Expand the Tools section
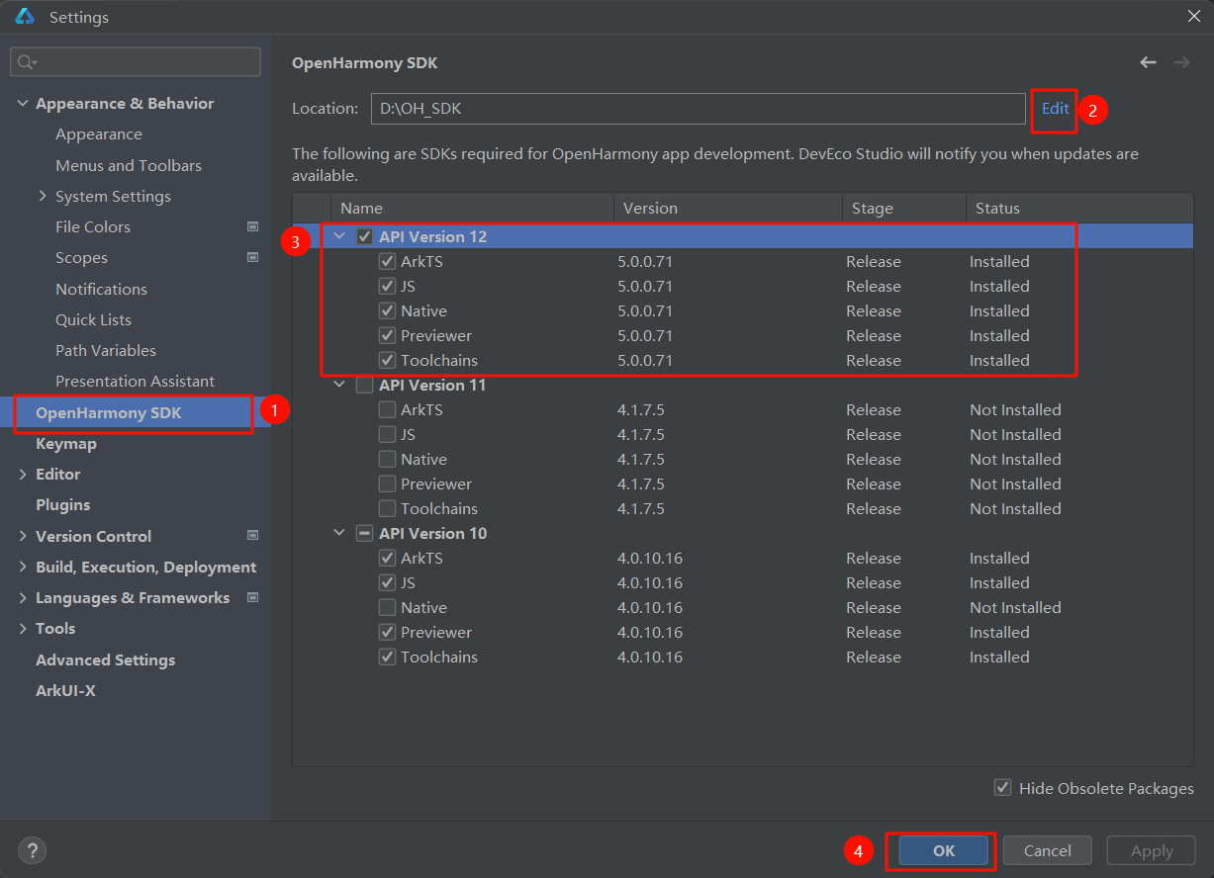The height and width of the screenshot is (878, 1214). pyautogui.click(x=23, y=628)
